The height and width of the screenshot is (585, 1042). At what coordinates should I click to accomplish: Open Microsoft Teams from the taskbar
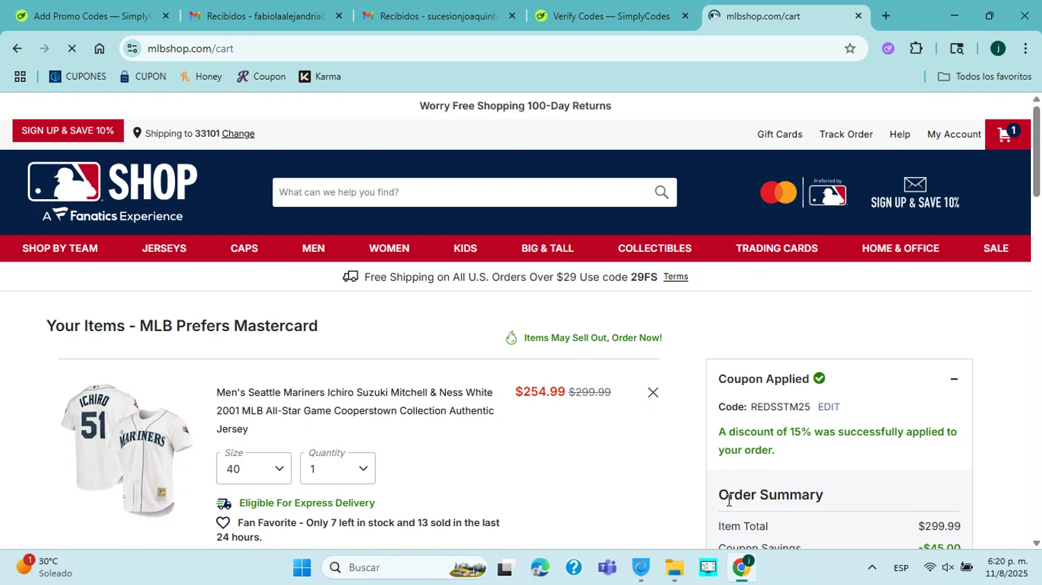[607, 568]
